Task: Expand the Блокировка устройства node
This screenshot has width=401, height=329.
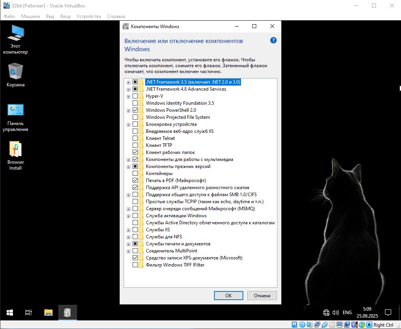Action: (x=128, y=125)
